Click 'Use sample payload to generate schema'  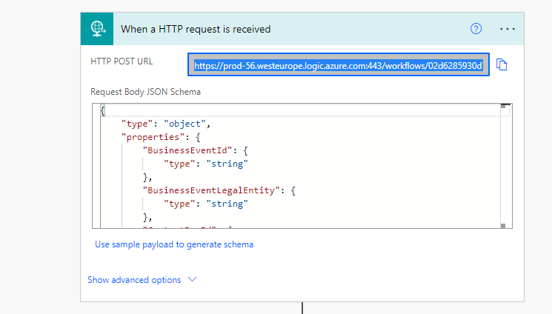(174, 244)
